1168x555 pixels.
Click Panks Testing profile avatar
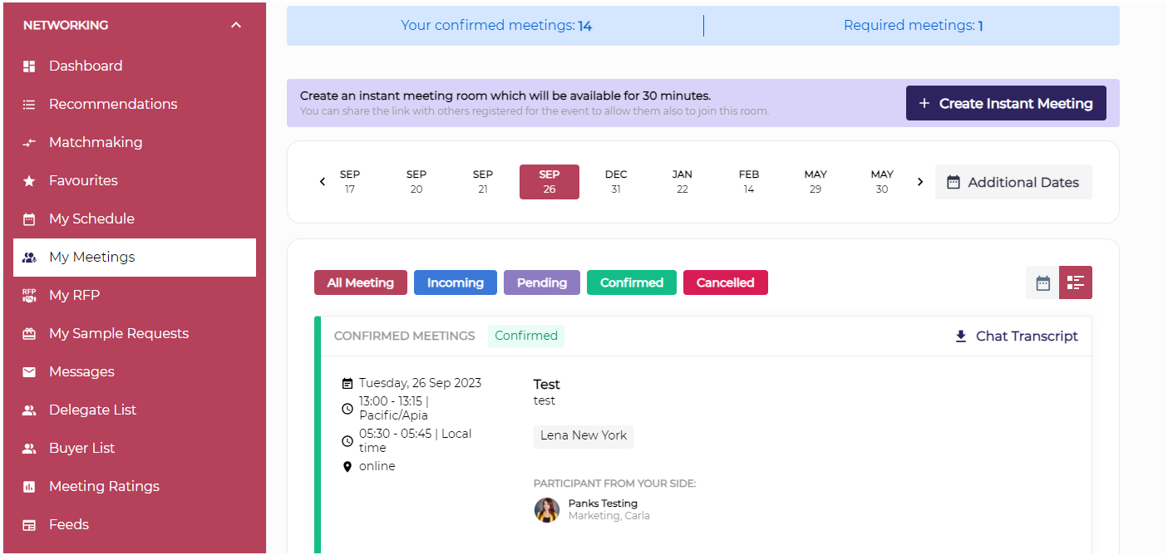click(547, 509)
